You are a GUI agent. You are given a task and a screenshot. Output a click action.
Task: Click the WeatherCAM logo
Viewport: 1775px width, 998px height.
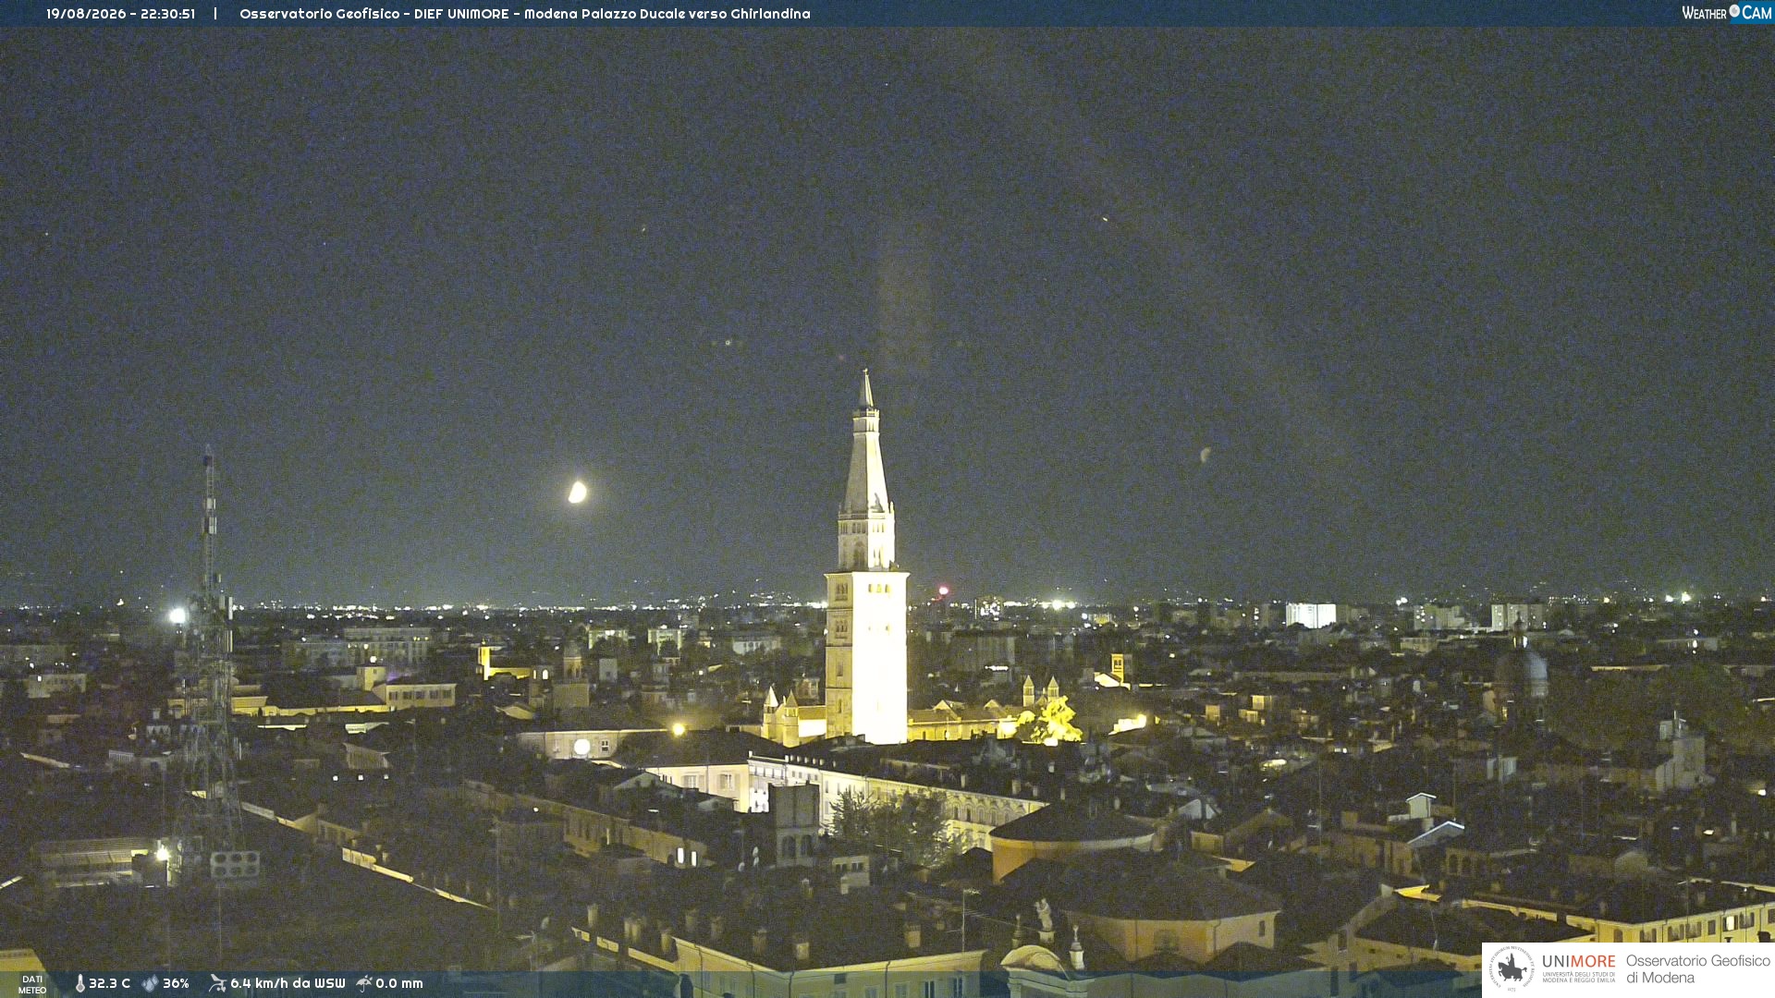(x=1726, y=13)
